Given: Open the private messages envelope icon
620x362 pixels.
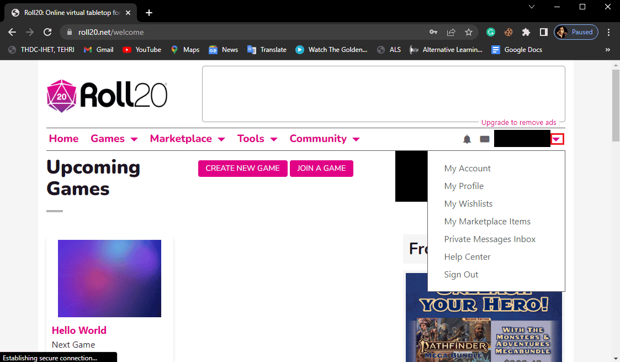Looking at the screenshot, I should [x=485, y=139].
